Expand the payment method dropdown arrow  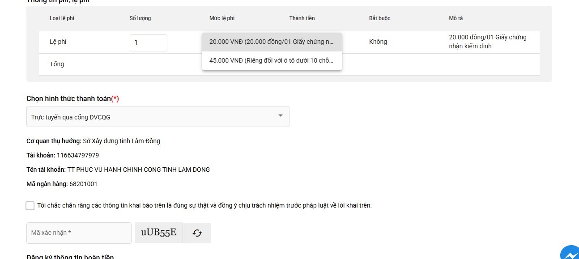click(x=281, y=116)
